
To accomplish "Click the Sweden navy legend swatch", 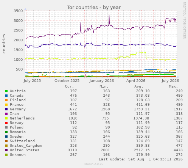I will (6, 137).
